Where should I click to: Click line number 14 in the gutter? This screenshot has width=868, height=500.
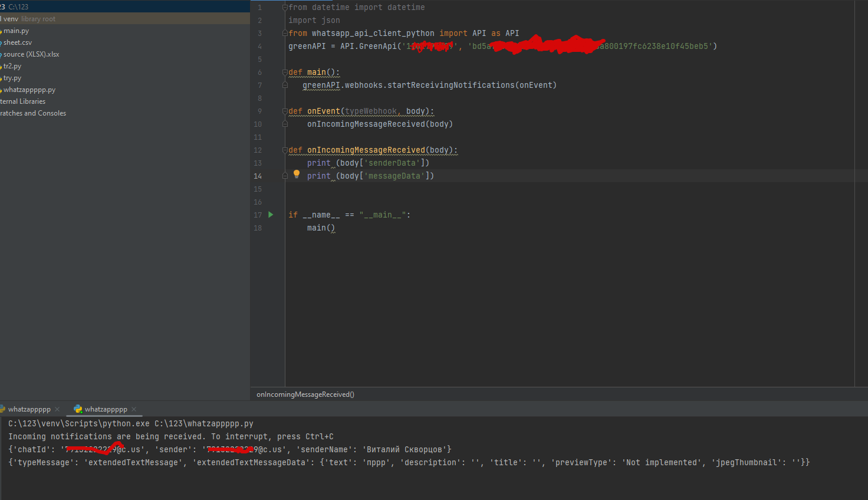[x=258, y=176]
